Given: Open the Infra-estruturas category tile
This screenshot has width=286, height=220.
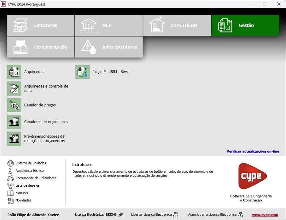Looking at the screenshot, I should (x=109, y=47).
